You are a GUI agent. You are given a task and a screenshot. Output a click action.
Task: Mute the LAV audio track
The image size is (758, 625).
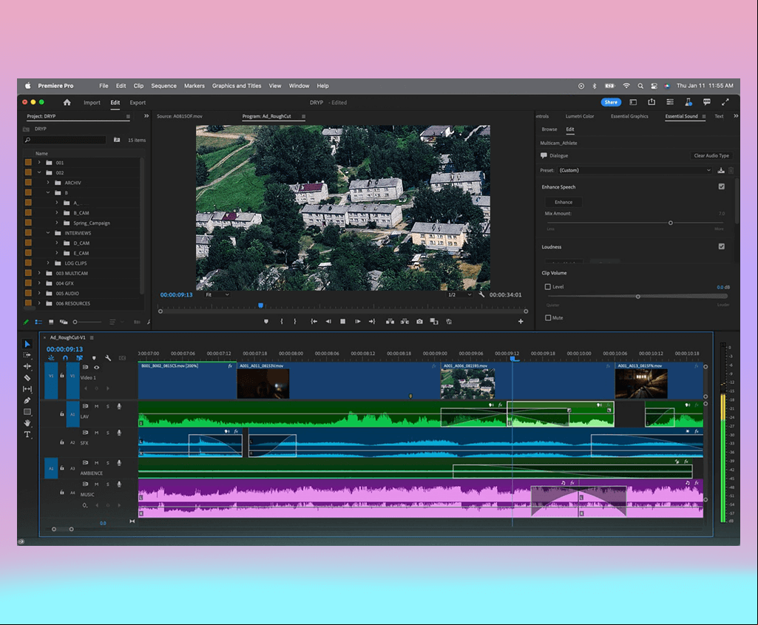pyautogui.click(x=96, y=406)
